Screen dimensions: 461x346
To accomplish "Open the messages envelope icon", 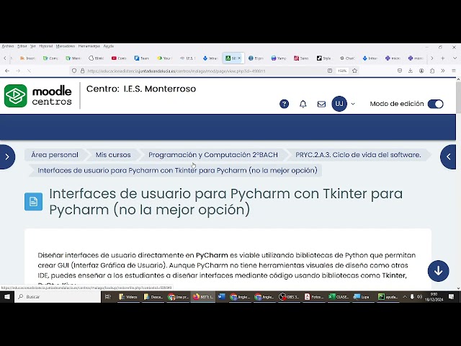I will [321, 104].
